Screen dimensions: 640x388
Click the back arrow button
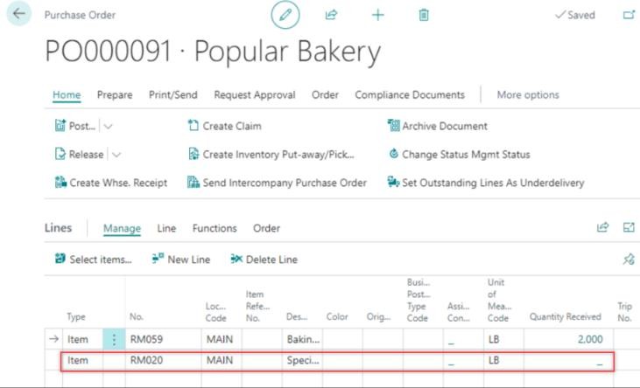(18, 14)
